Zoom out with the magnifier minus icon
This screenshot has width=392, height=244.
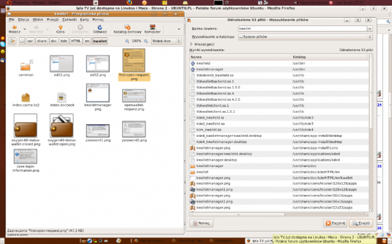[127, 41]
